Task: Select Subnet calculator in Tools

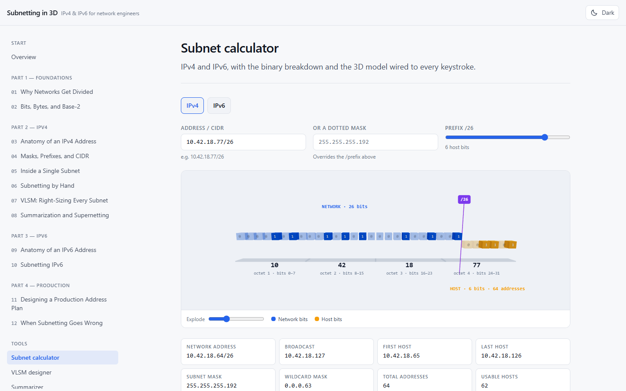Action: 63,358
